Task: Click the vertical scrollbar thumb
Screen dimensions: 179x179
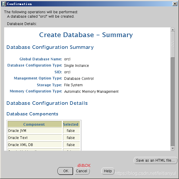Action: point(173,45)
